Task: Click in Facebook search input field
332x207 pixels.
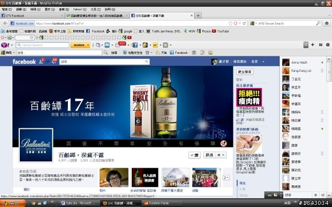Action: point(102,62)
